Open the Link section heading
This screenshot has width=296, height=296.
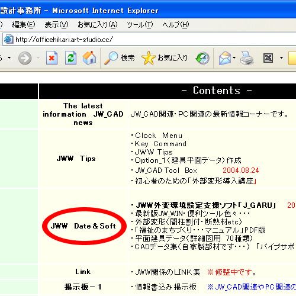[83, 272]
